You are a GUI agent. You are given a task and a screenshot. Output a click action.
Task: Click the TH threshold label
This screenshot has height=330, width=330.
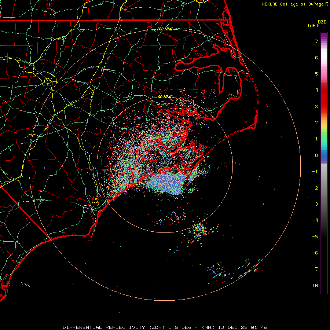(315, 286)
